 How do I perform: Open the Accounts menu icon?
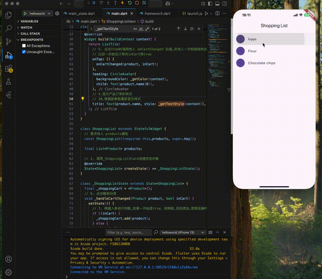[x=8, y=259]
